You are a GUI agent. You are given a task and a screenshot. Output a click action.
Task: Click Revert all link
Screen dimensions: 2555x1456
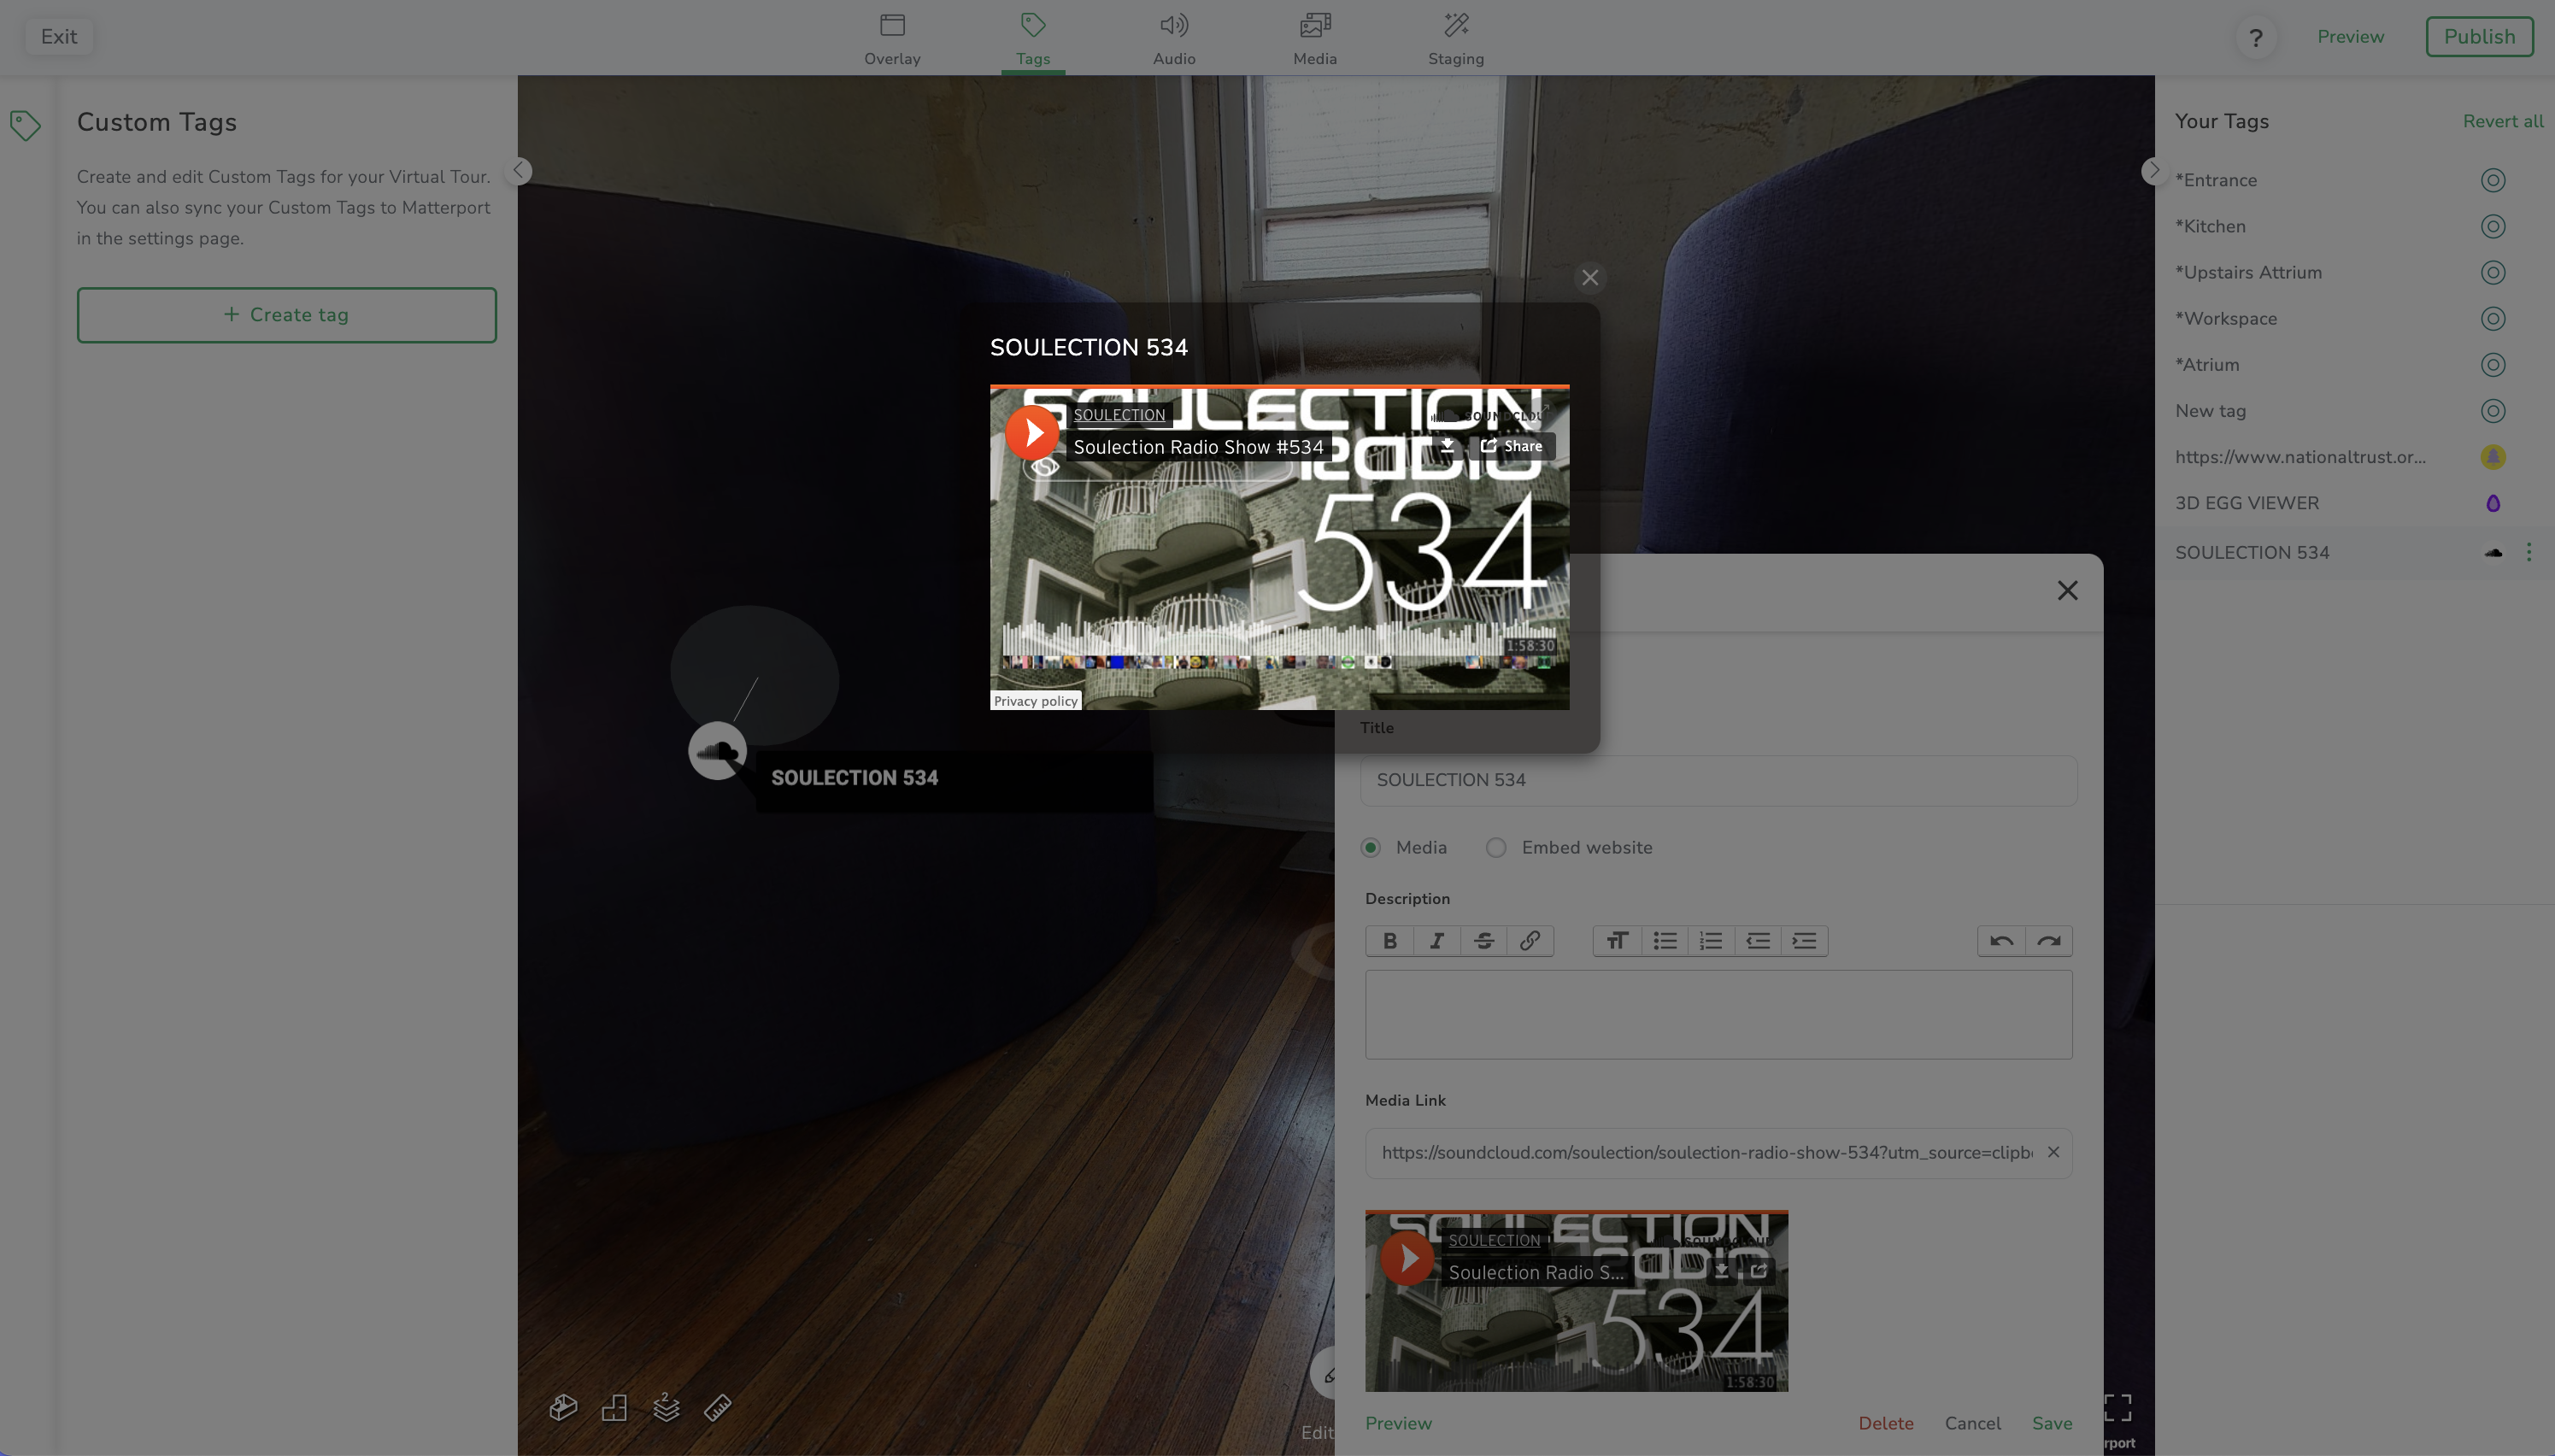pyautogui.click(x=2502, y=121)
